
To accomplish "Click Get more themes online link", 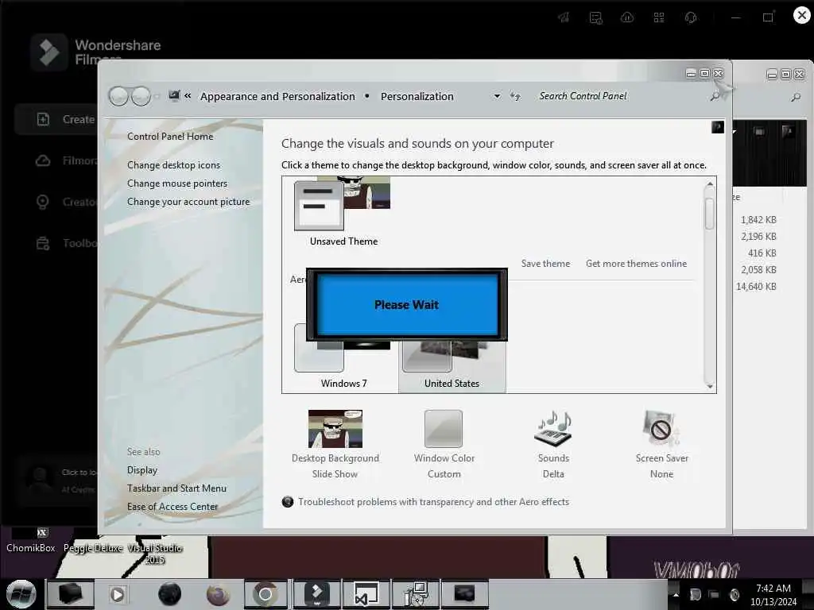I will click(x=636, y=264).
